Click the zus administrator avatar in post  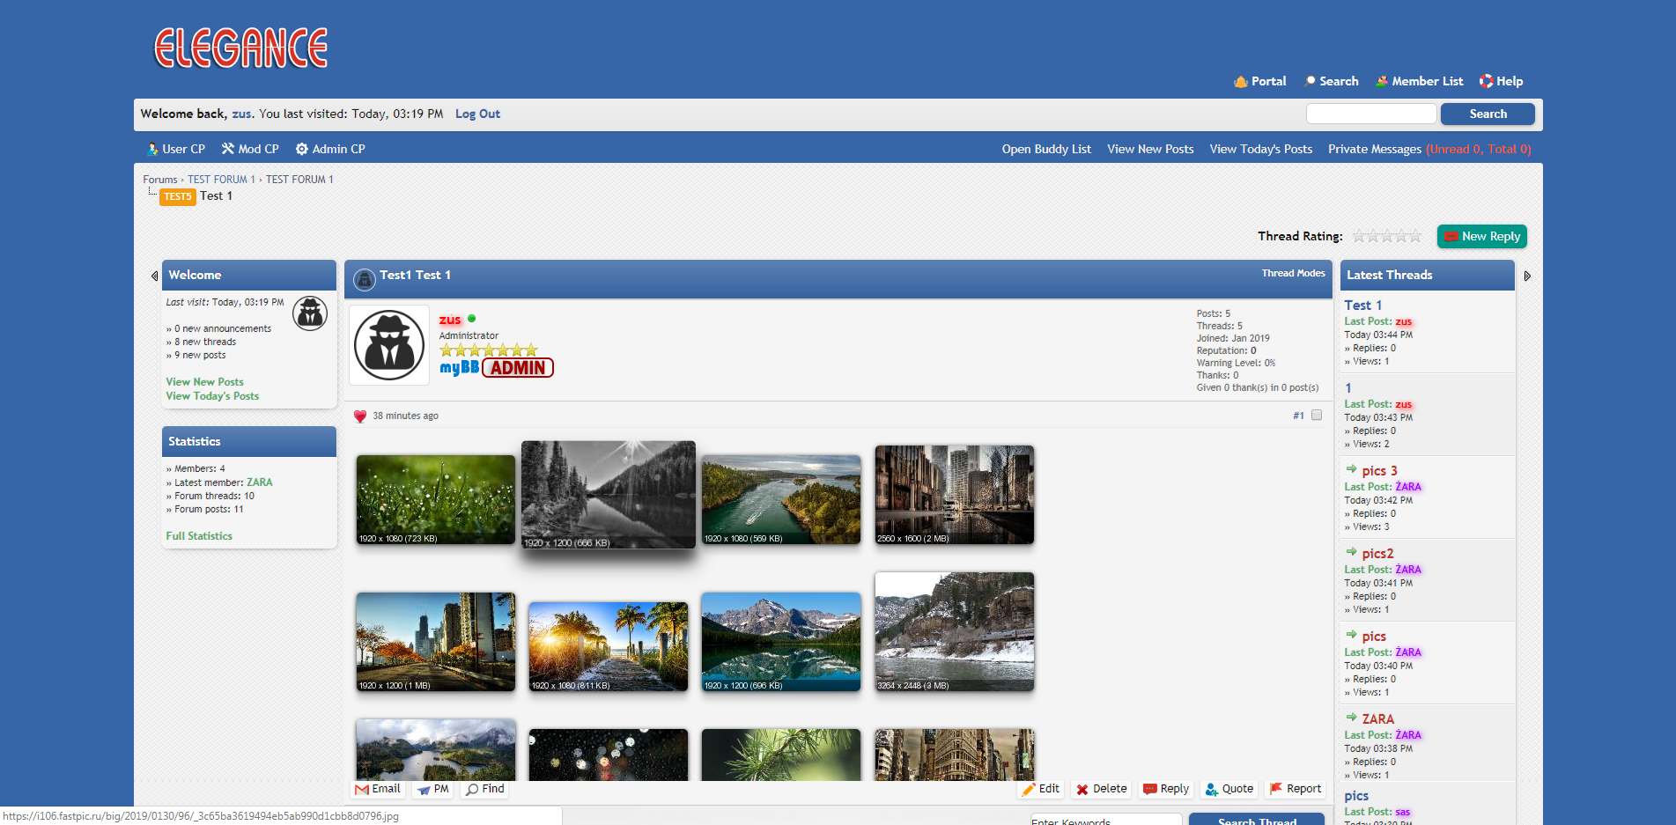pos(389,345)
